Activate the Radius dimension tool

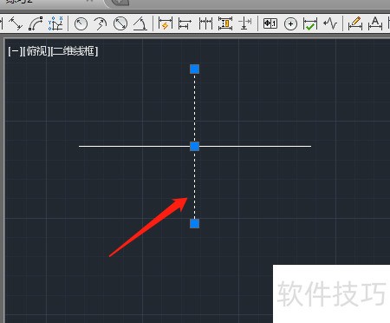[81, 23]
